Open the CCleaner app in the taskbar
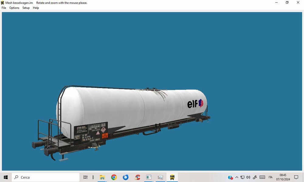 137,177
